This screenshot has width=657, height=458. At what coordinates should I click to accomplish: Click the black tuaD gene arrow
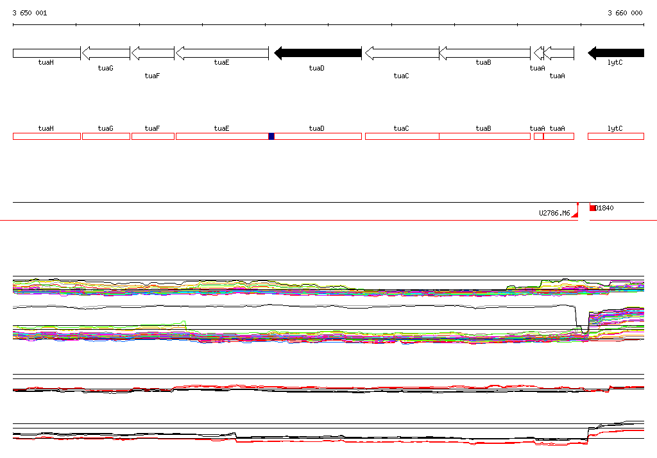coord(318,53)
